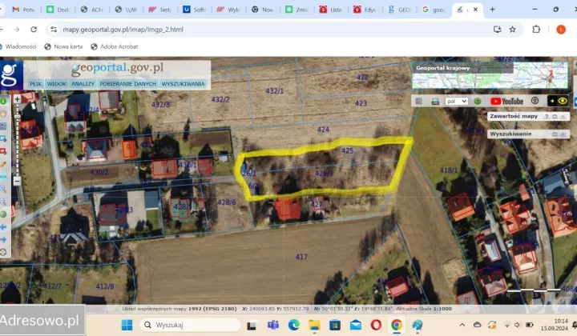
Task: Toggle the yellow eye high-contrast mode
Action: (x=563, y=101)
